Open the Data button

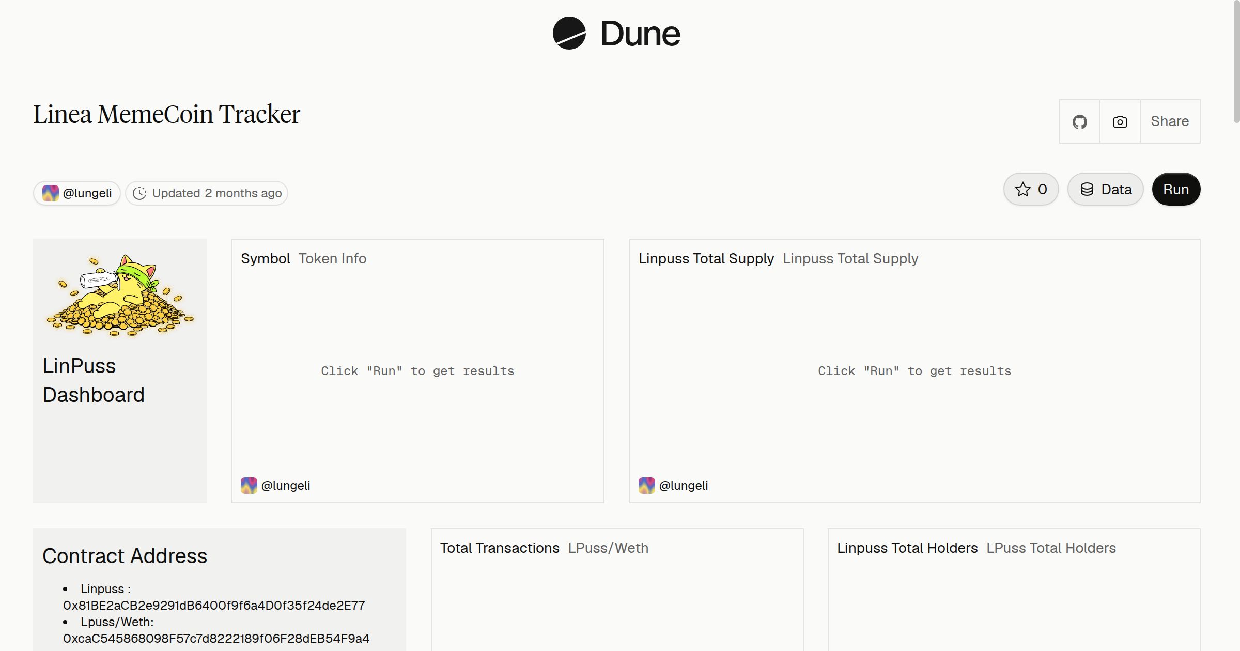tap(1105, 189)
